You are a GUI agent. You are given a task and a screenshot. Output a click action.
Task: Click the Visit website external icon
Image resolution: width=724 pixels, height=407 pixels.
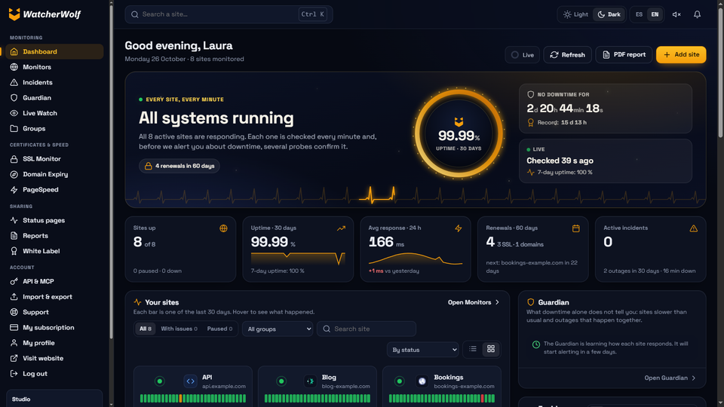coord(14,358)
